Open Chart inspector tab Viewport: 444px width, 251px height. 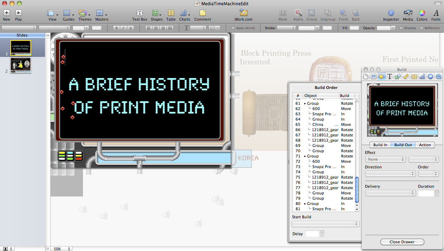422,77
